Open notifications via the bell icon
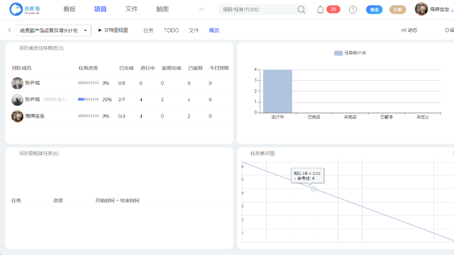 pos(320,9)
